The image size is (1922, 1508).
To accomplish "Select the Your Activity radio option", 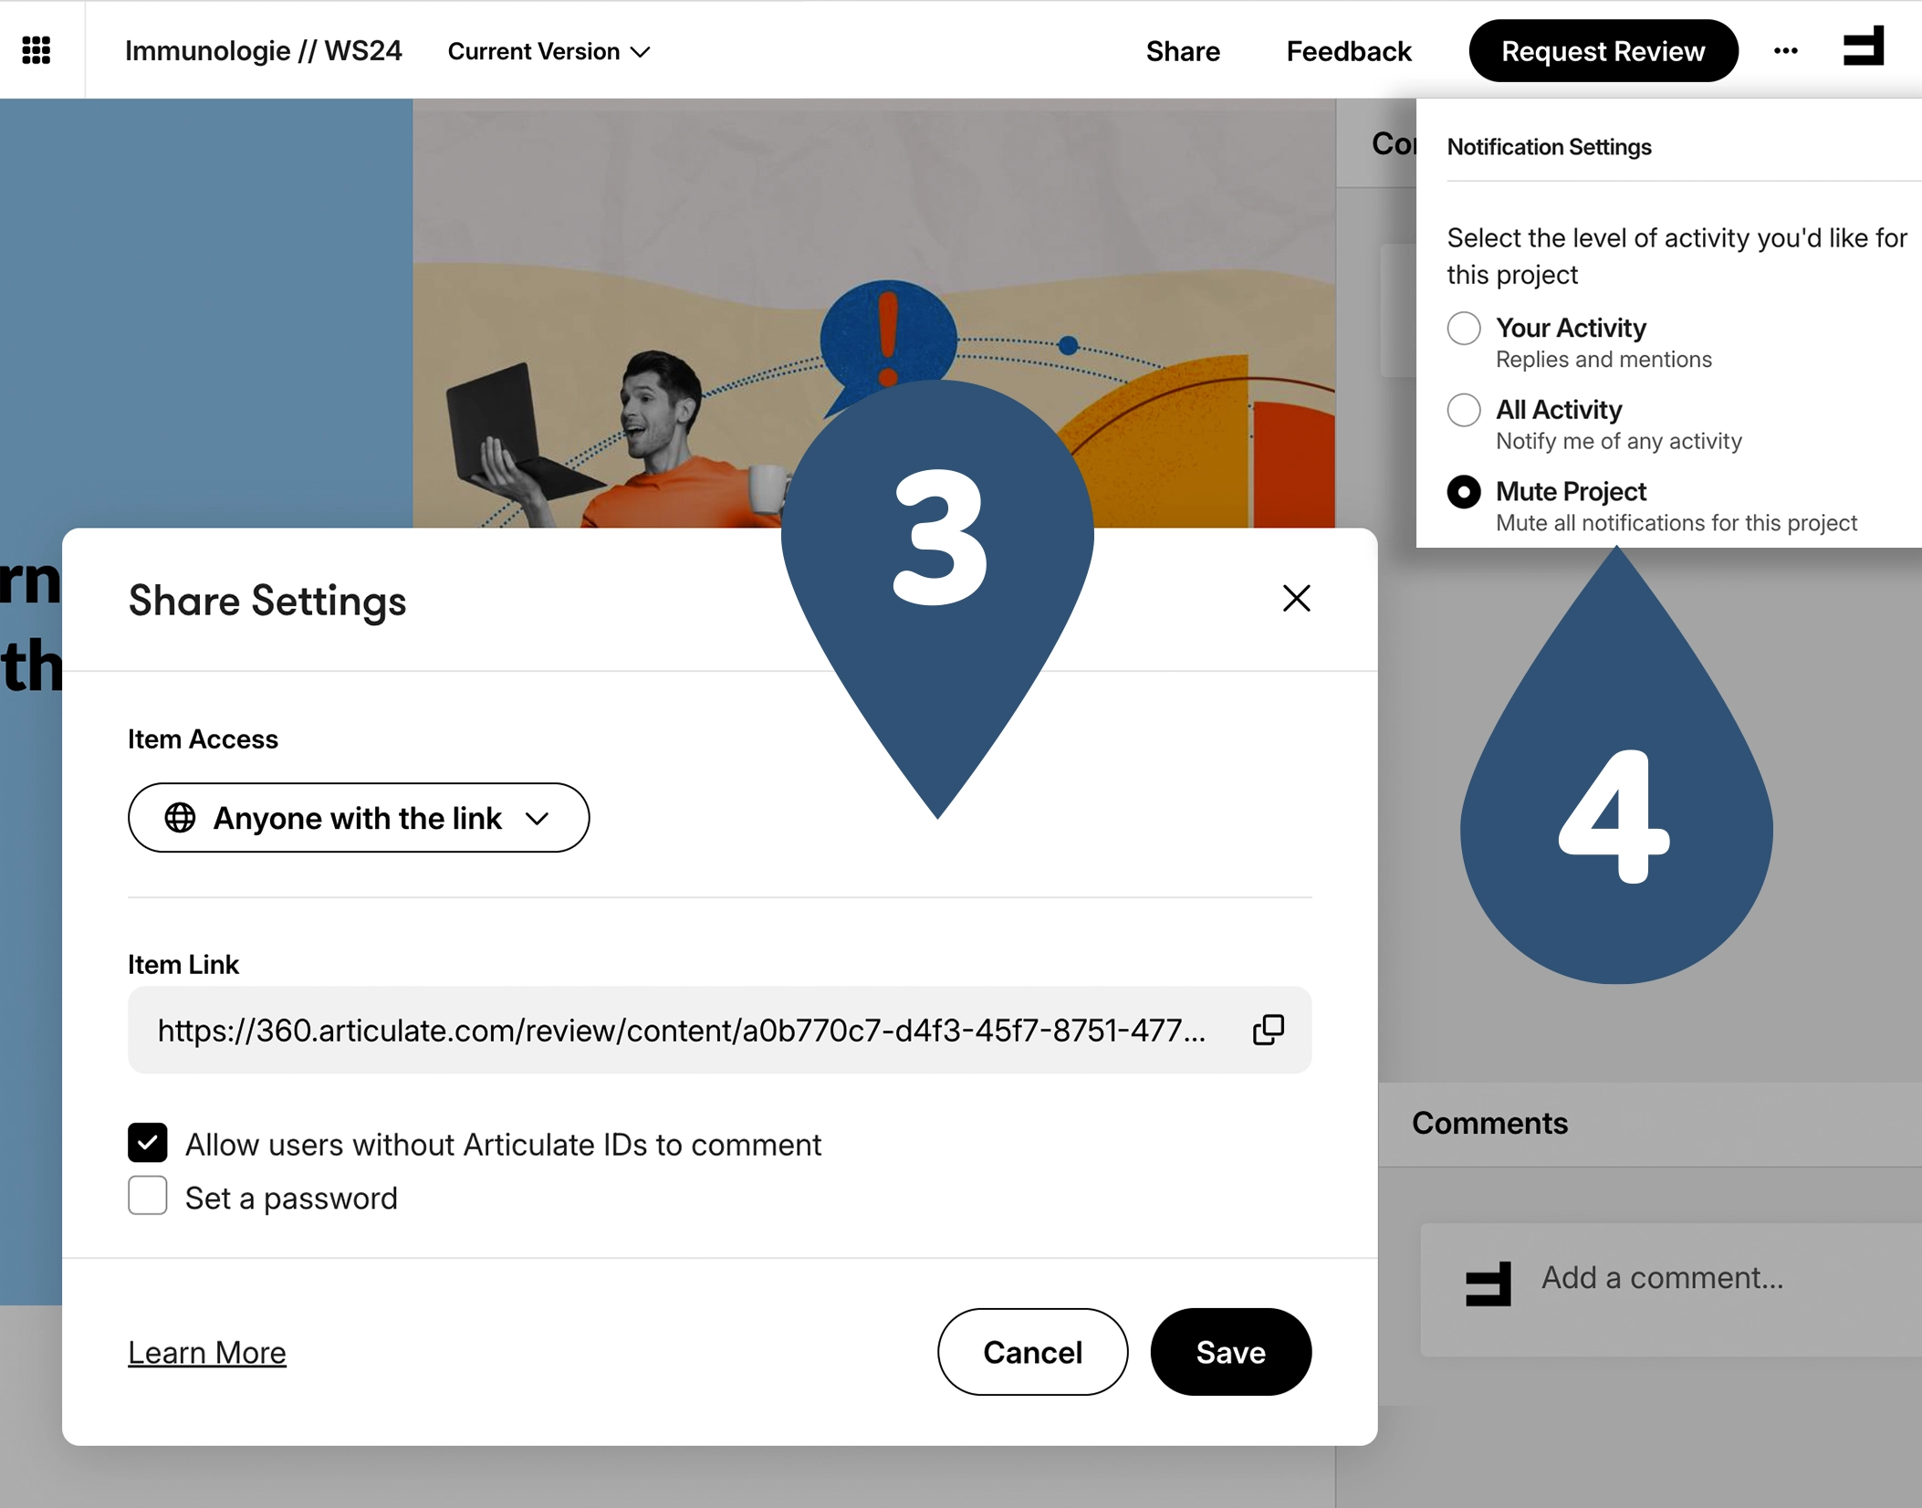I will [x=1464, y=329].
